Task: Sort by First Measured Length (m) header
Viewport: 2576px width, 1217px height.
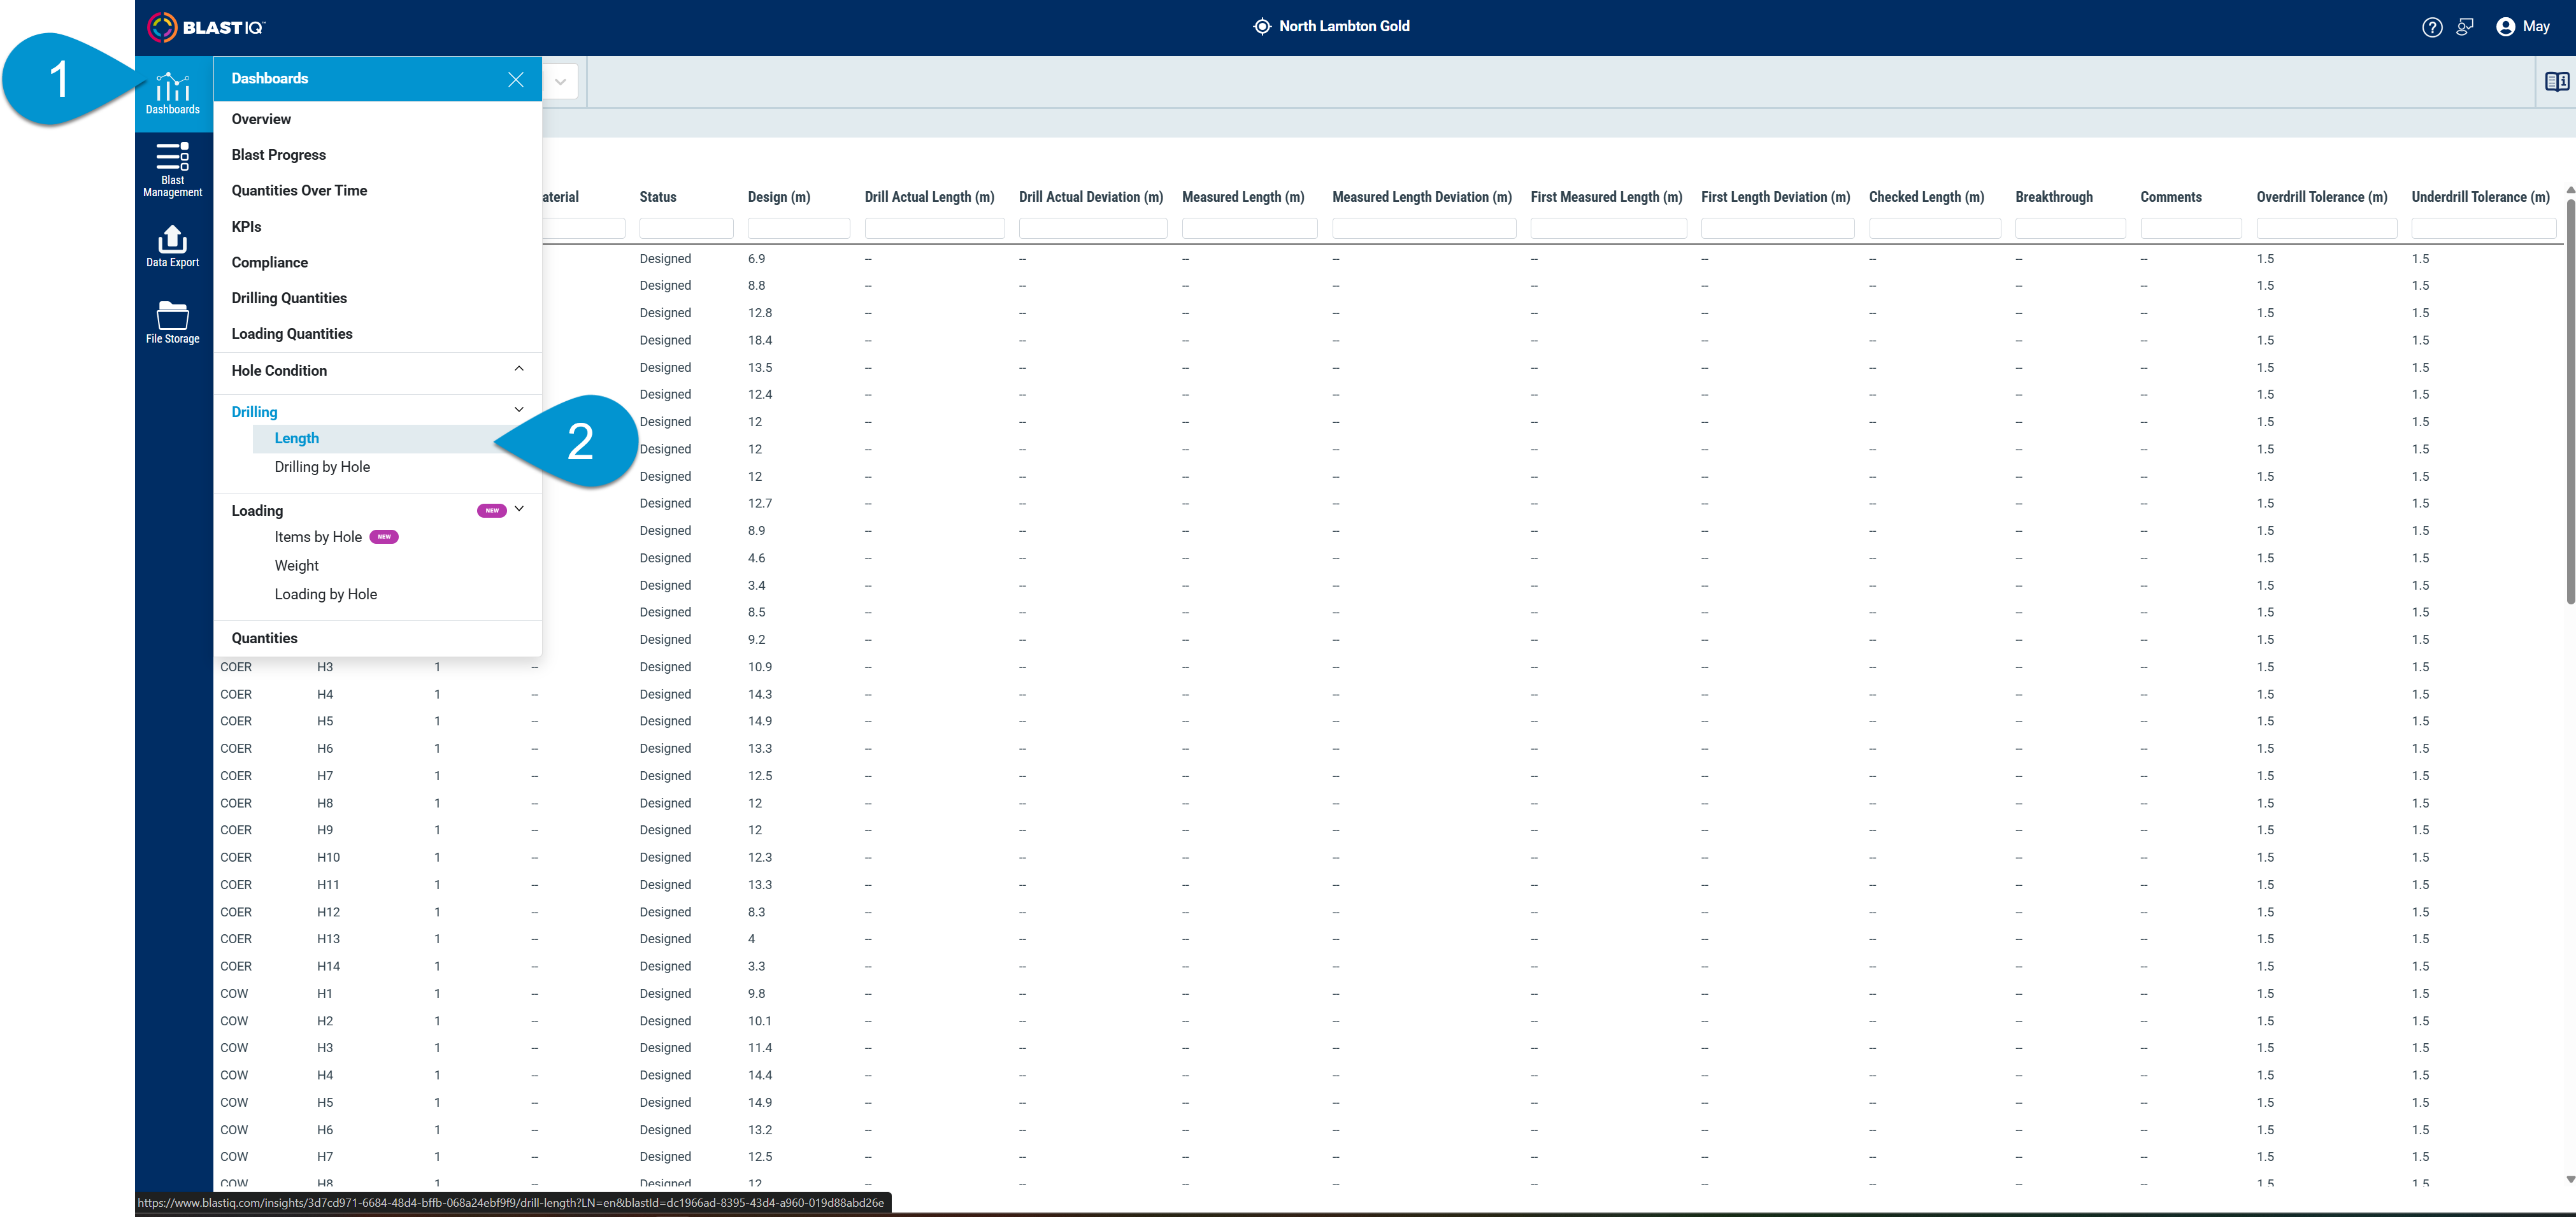Action: pyautogui.click(x=1606, y=197)
